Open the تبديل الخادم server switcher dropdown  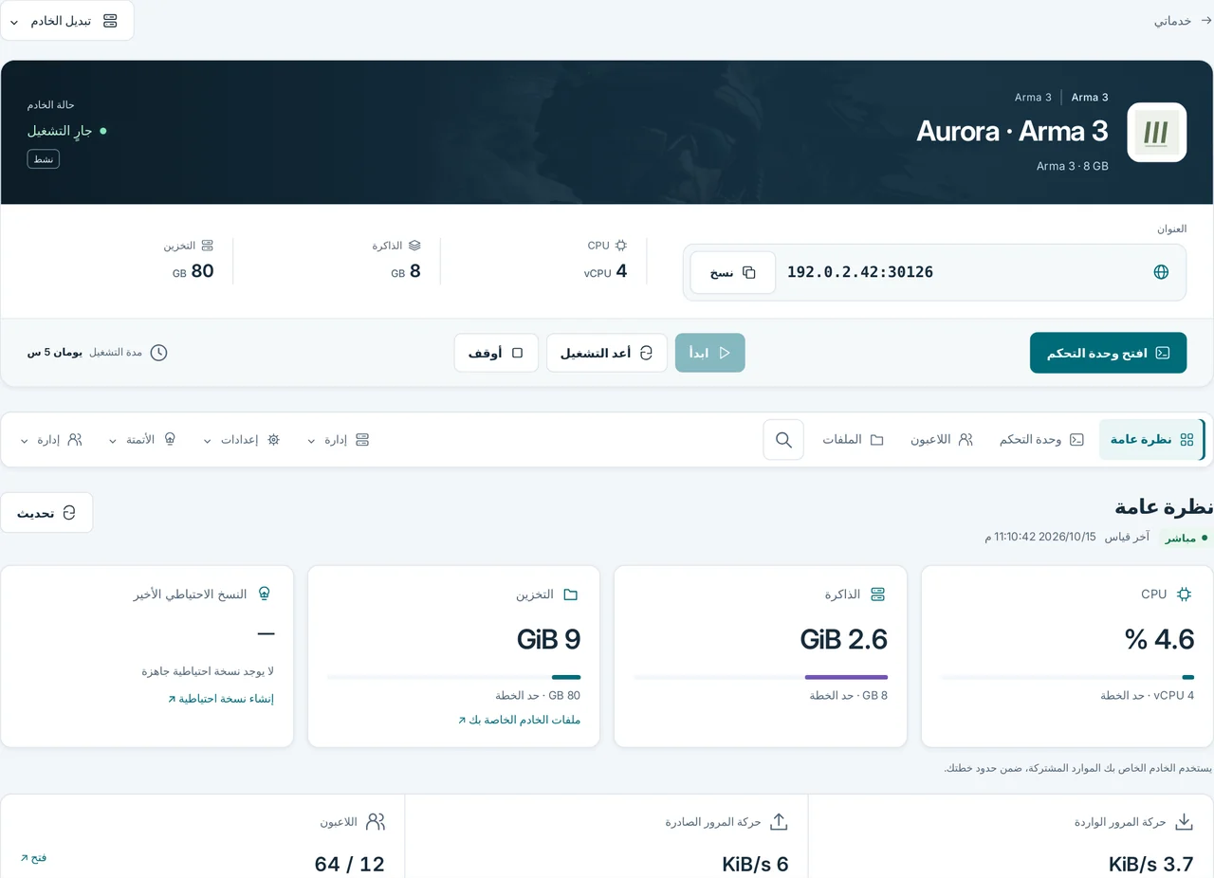[66, 21]
